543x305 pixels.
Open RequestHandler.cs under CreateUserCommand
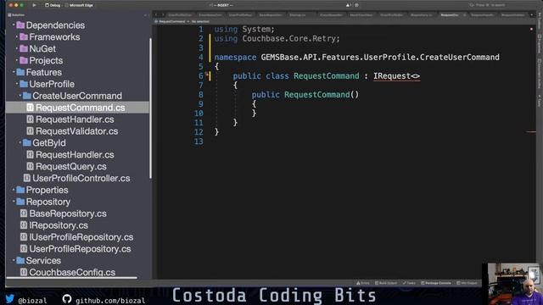click(x=75, y=119)
